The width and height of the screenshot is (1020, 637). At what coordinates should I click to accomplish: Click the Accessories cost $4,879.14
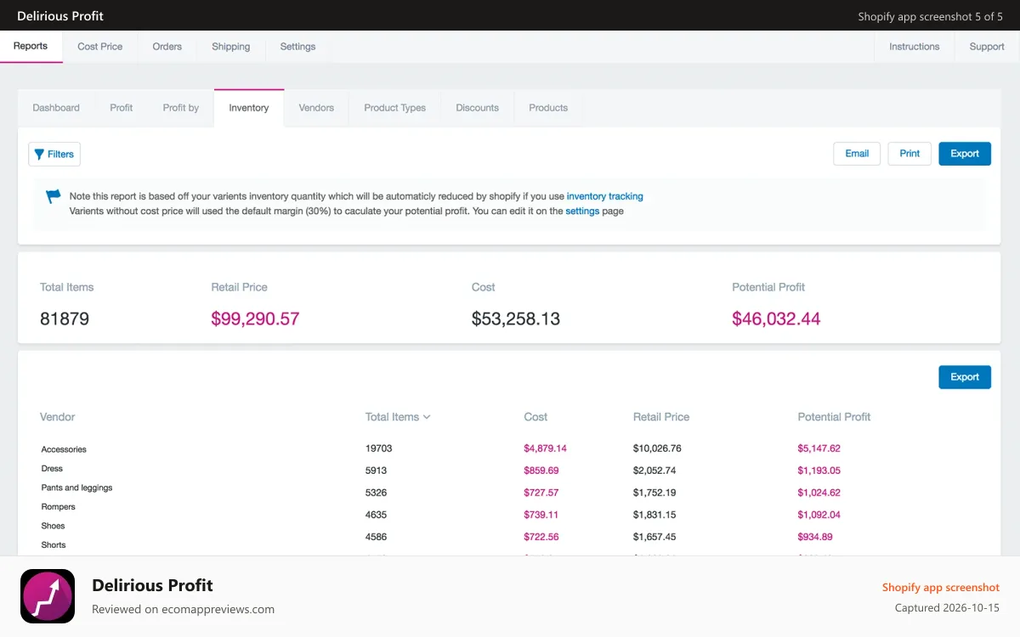coord(545,448)
